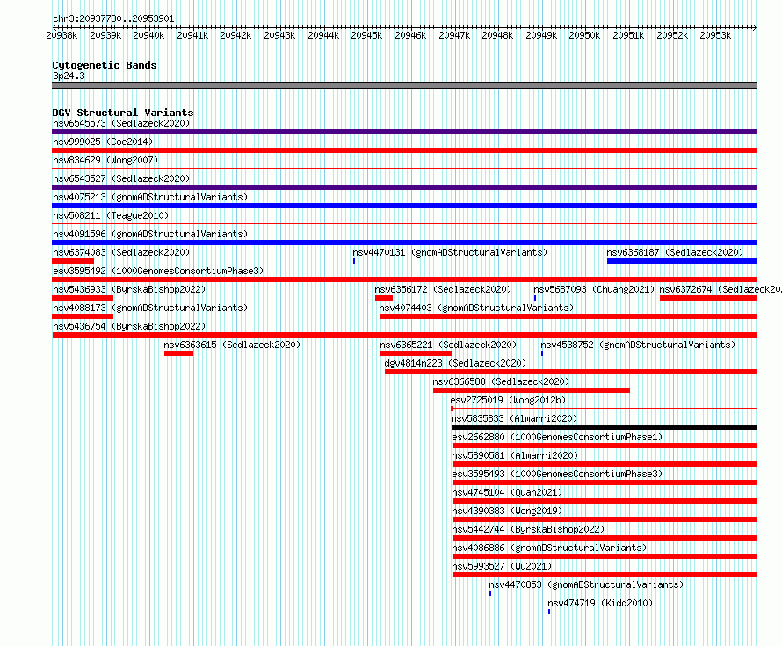
Task: Click the red bar under nsv6372674
Action: point(708,298)
